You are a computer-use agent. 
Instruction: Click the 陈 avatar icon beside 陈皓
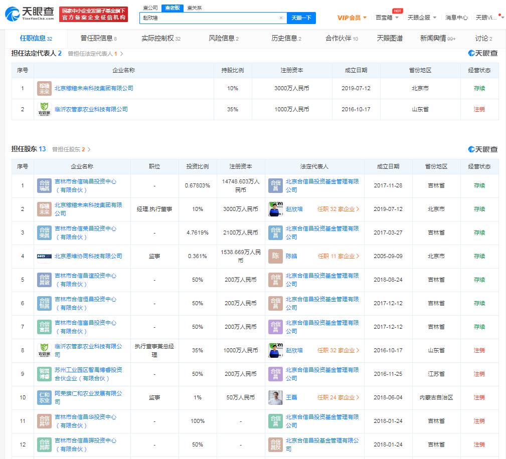coord(276,257)
